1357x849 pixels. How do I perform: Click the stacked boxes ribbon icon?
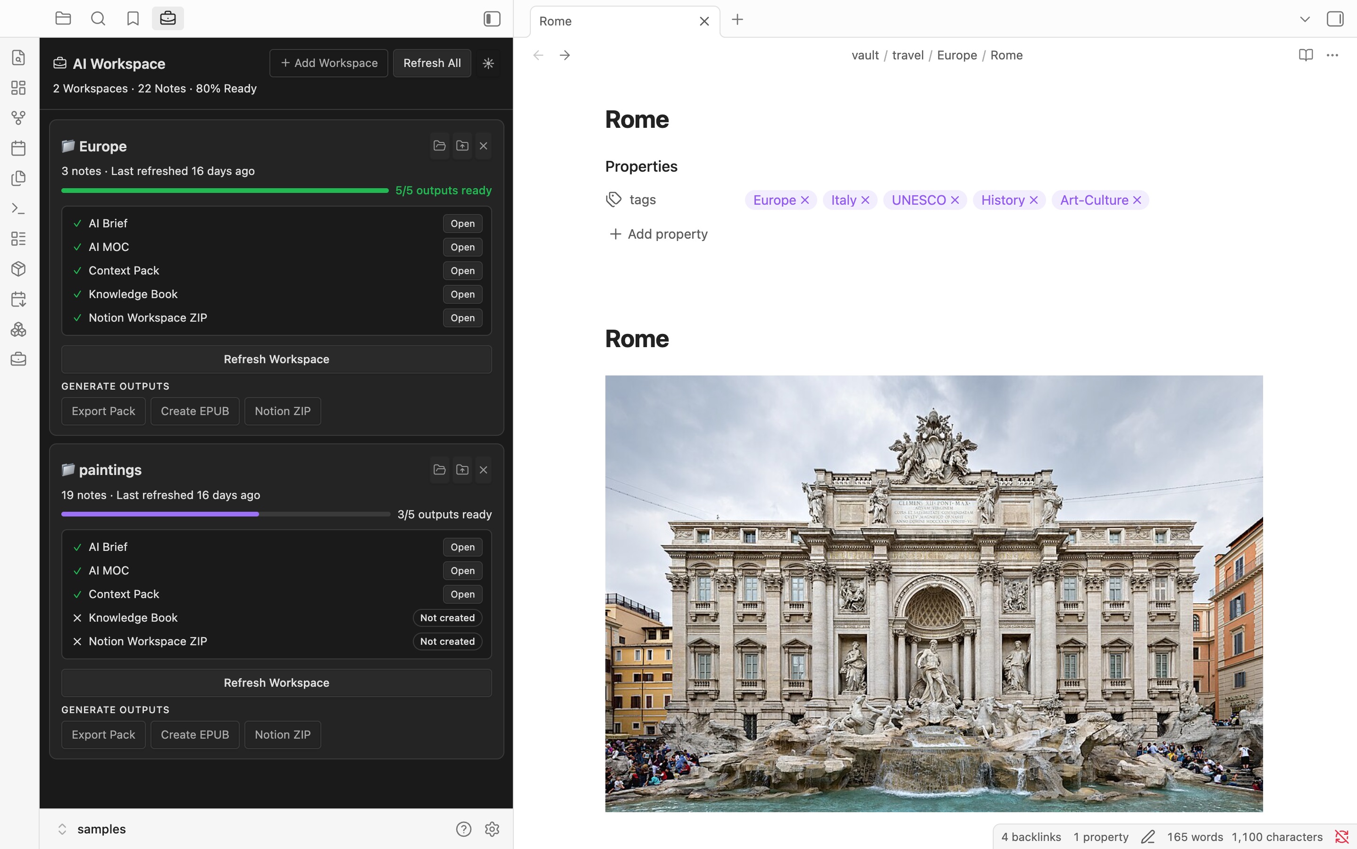pyautogui.click(x=18, y=329)
